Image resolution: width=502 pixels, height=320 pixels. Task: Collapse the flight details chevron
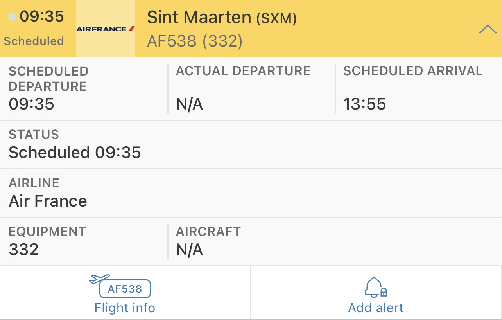click(488, 29)
